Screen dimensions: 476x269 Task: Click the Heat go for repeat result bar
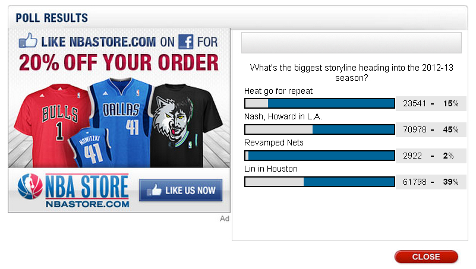[320, 103]
